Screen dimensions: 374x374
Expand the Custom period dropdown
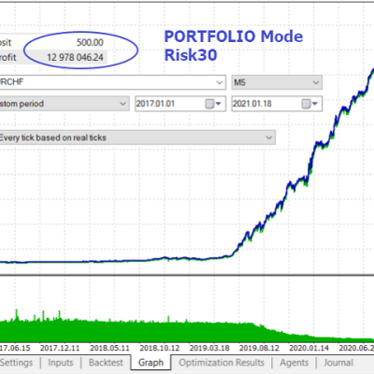coord(64,104)
